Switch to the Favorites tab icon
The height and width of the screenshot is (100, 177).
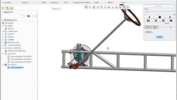11,8
